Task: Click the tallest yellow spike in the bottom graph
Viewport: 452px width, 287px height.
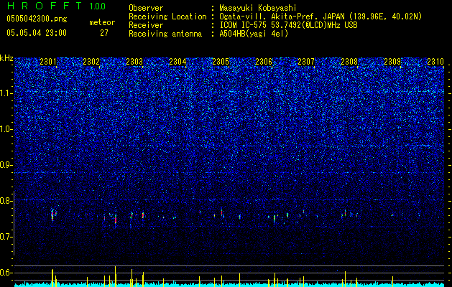Action: coord(115,276)
